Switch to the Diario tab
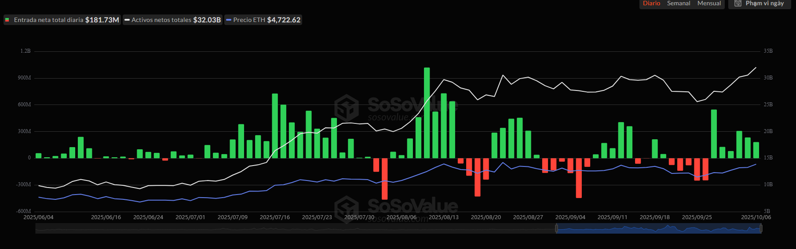 click(x=651, y=4)
